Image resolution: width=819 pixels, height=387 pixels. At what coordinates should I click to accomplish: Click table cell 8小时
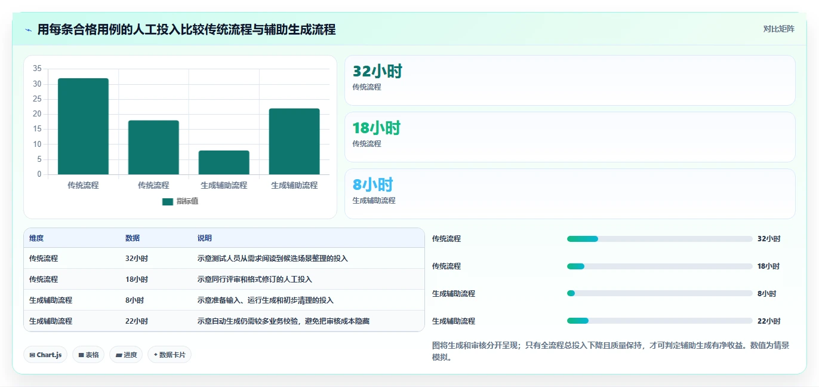pyautogui.click(x=135, y=300)
